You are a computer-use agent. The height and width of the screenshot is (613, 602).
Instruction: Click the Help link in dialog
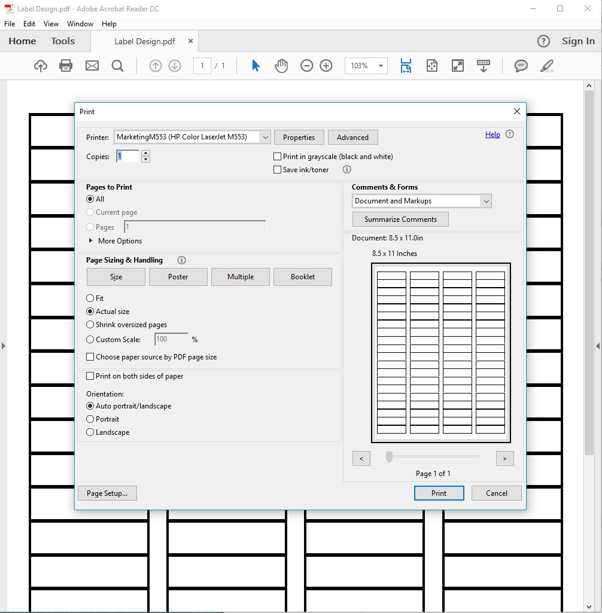click(x=492, y=135)
